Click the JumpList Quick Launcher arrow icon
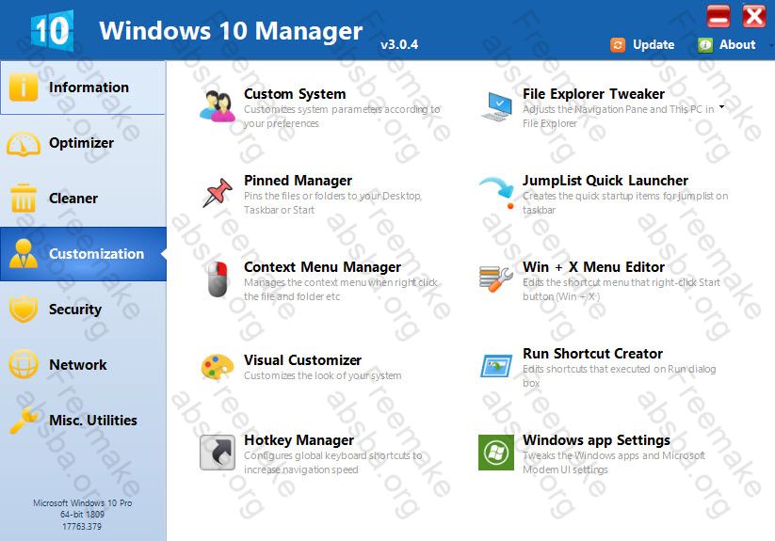Viewport: 775px width, 541px height. [x=496, y=193]
